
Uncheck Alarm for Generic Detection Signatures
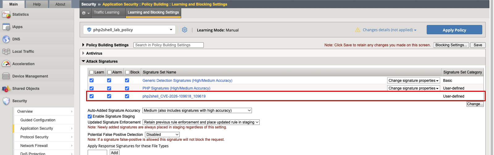click(x=109, y=80)
